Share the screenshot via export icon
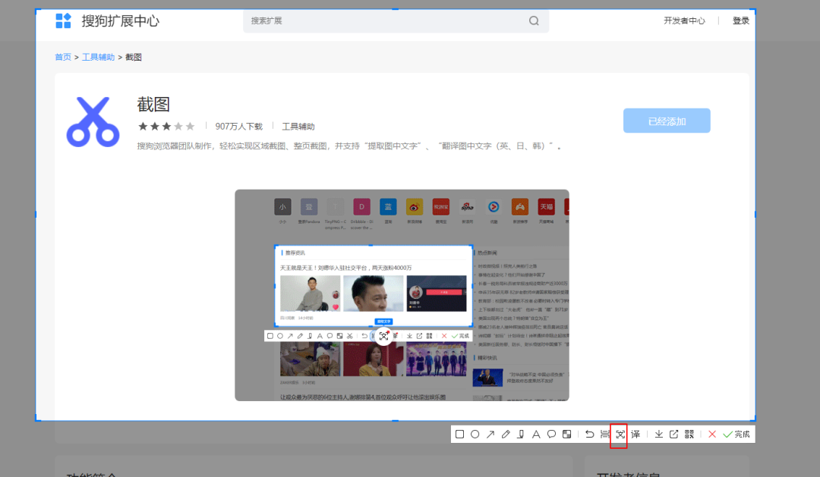Image resolution: width=820 pixels, height=477 pixels. [674, 435]
